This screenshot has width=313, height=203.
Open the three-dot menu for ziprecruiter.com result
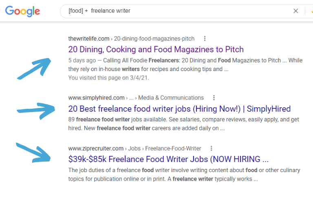pyautogui.click(x=211, y=149)
